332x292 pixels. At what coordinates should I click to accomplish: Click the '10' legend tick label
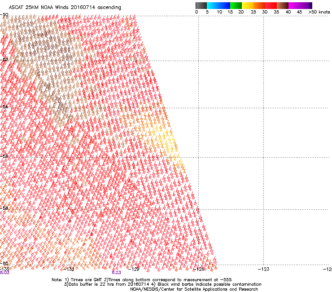tap(219, 12)
